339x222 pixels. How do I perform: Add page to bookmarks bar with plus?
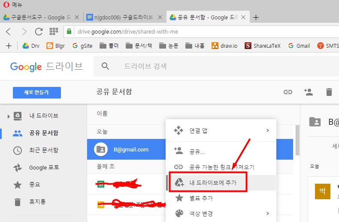[9, 46]
